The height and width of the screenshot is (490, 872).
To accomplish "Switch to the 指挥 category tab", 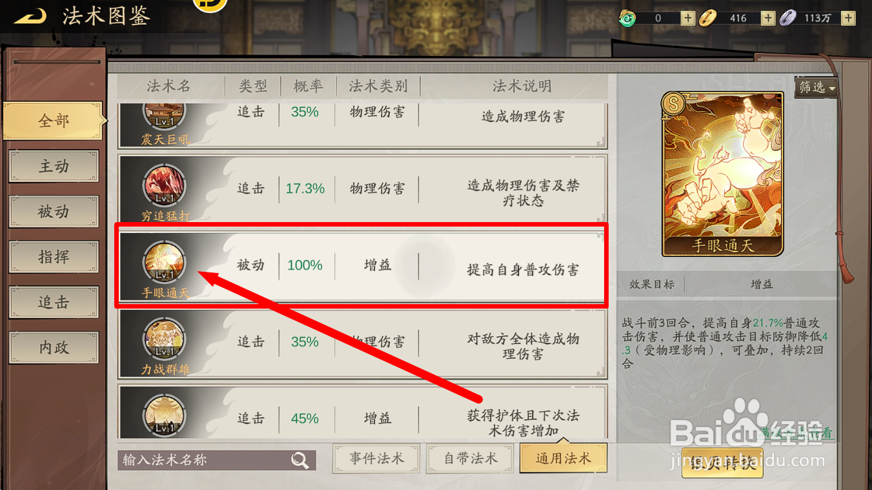I will 54,257.
